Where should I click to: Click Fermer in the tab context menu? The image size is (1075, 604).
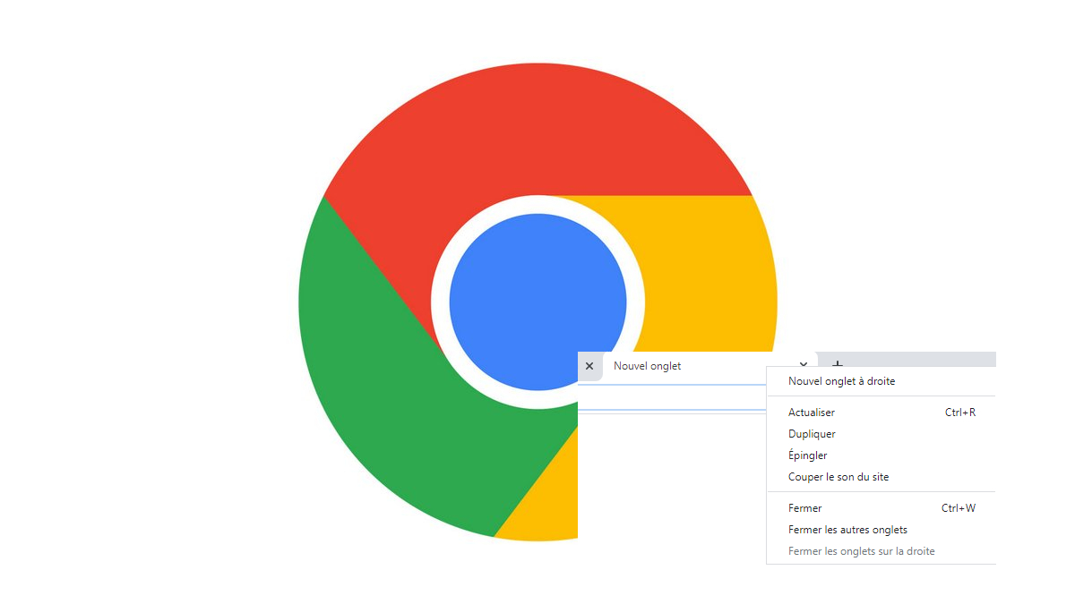(804, 508)
